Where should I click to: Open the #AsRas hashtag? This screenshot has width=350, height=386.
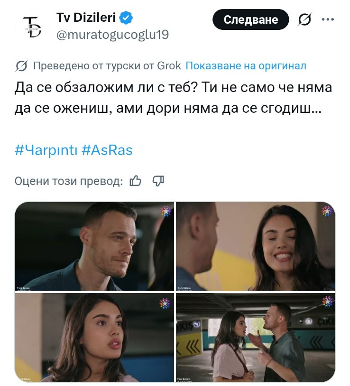pyautogui.click(x=107, y=150)
